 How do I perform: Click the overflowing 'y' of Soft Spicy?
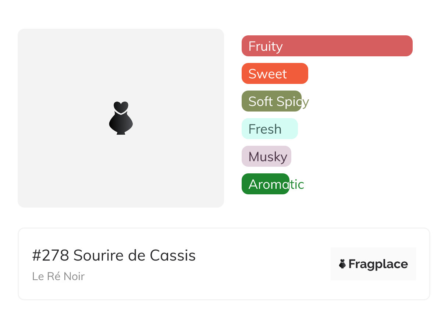coord(306,102)
